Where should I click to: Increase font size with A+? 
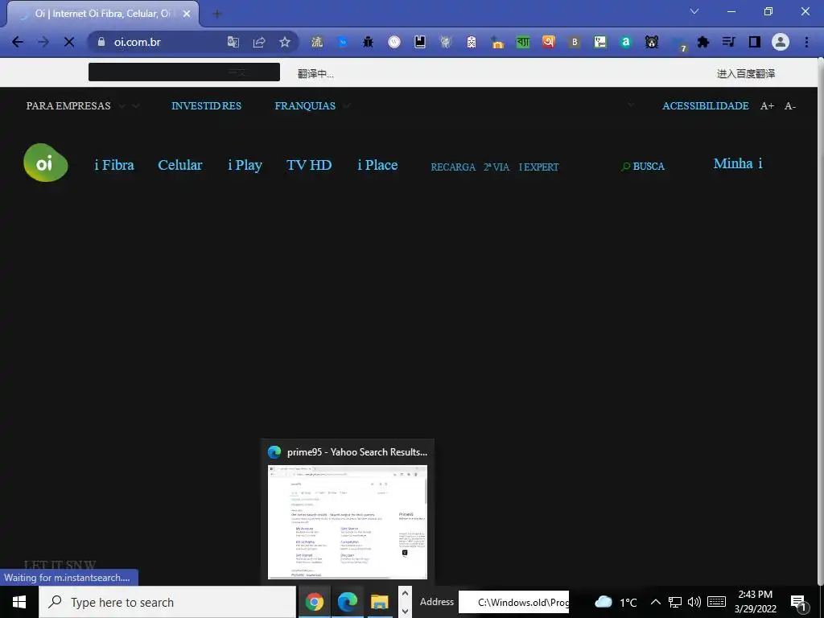(767, 105)
